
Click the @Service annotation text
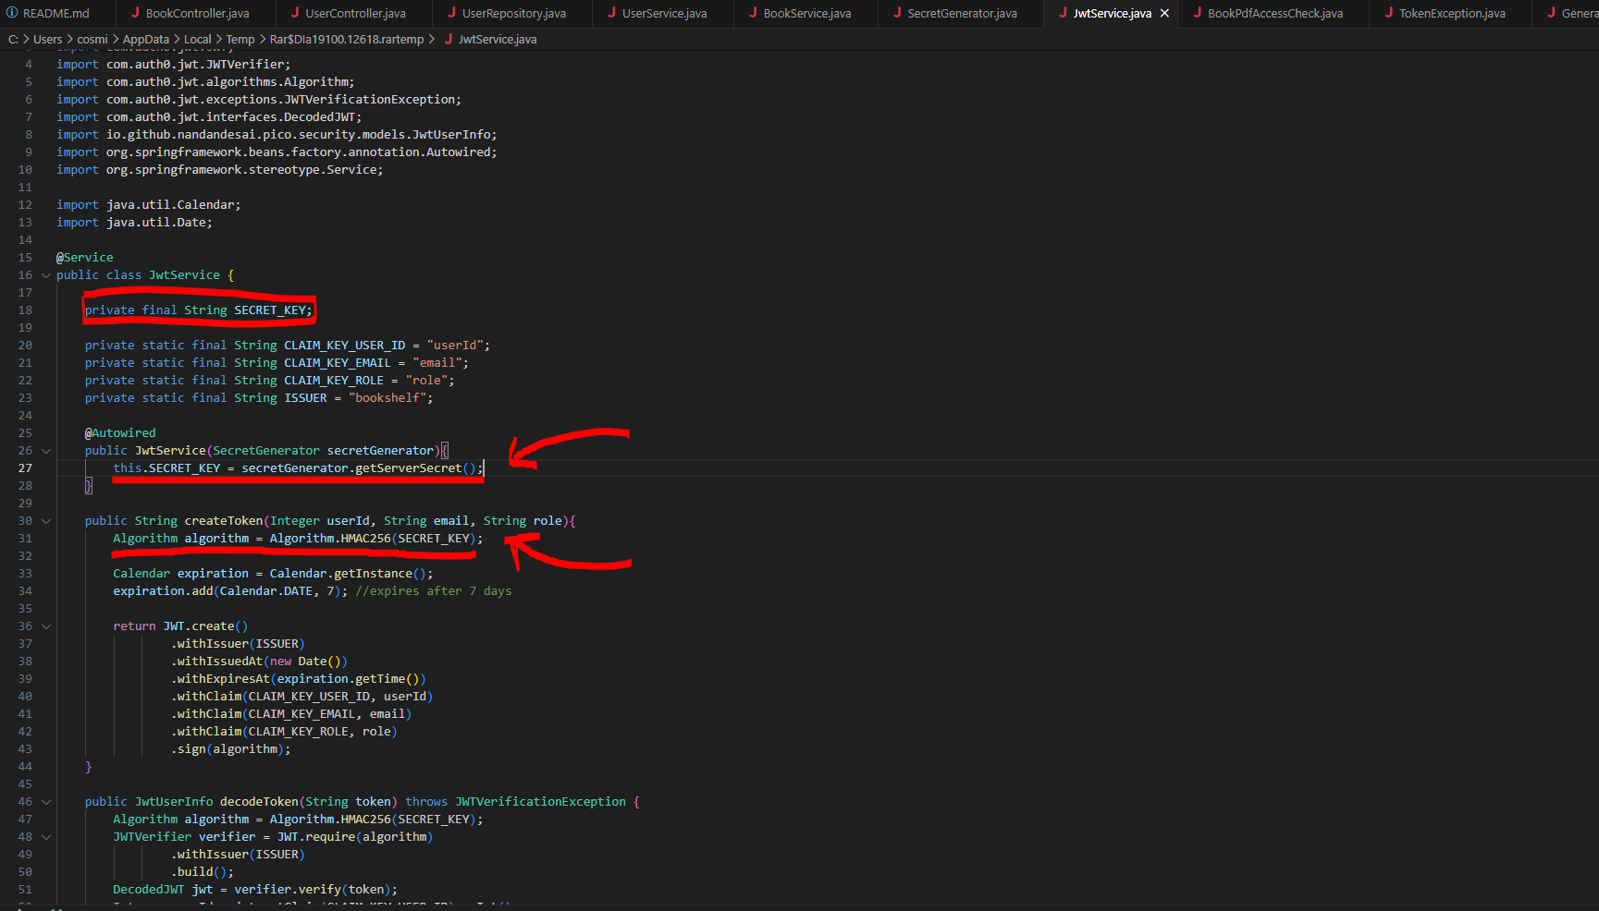tap(85, 258)
